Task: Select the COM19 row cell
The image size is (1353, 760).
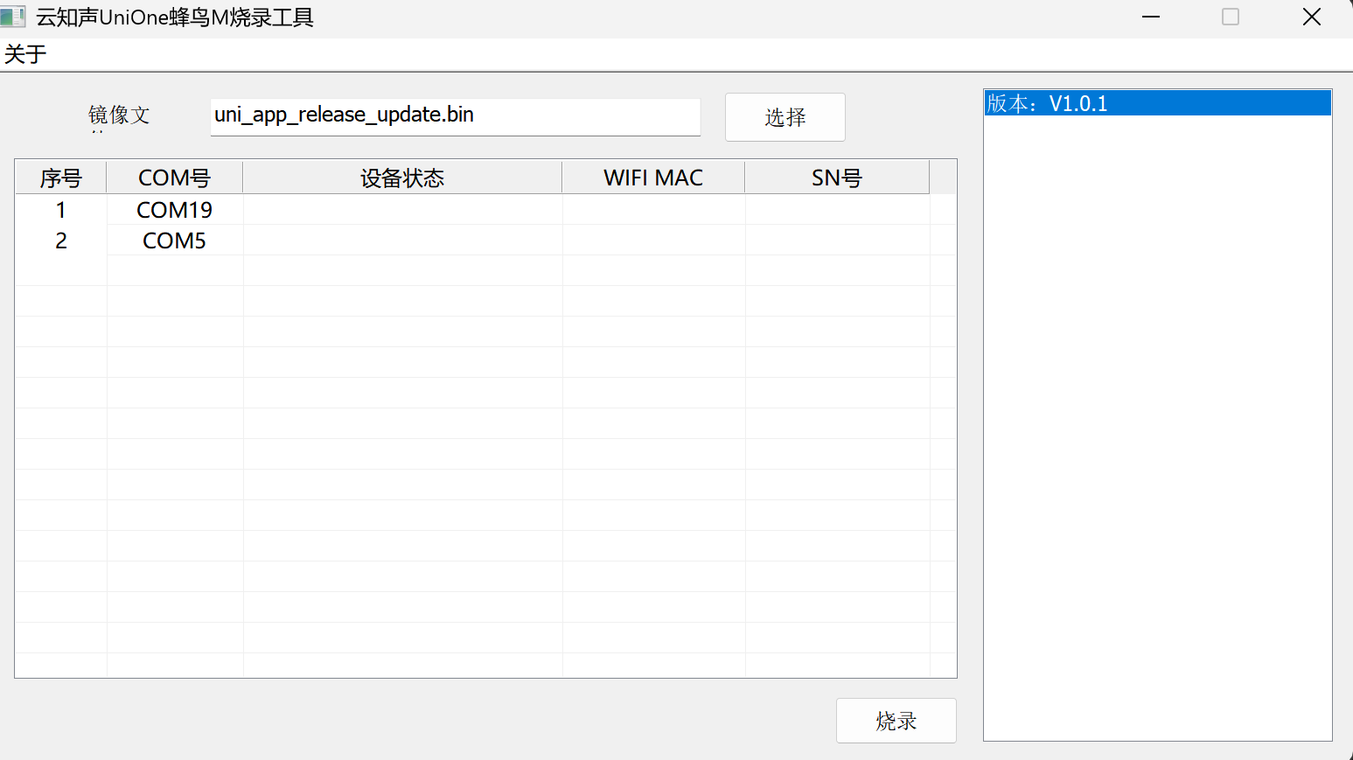Action: pos(175,210)
